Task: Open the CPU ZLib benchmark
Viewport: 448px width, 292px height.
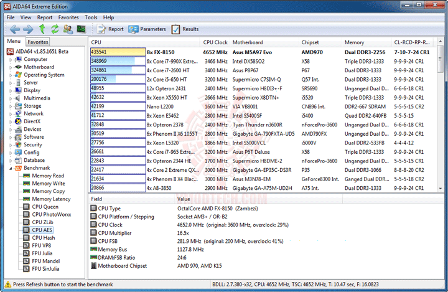Action: tap(42, 222)
